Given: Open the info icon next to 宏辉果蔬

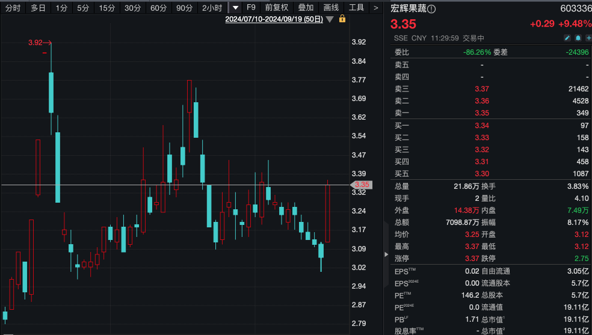Looking at the screenshot, I should click(431, 8).
